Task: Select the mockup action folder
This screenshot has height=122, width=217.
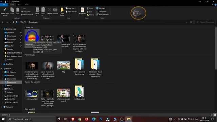Action: point(79,93)
